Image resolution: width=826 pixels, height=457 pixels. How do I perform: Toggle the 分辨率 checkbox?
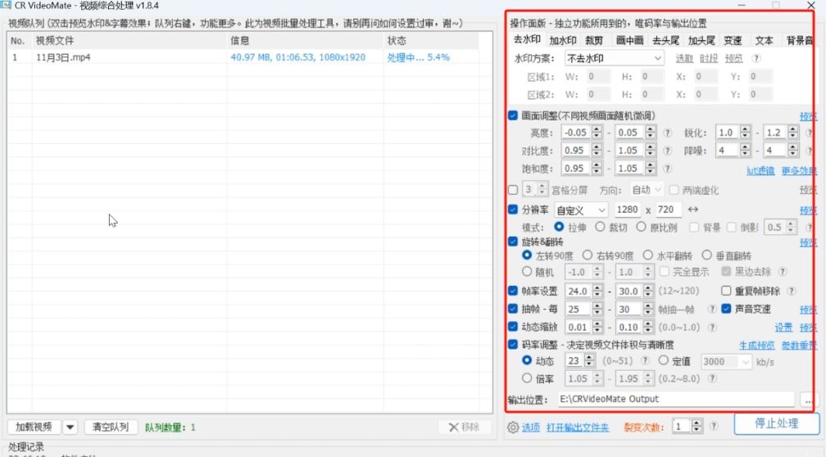point(513,210)
